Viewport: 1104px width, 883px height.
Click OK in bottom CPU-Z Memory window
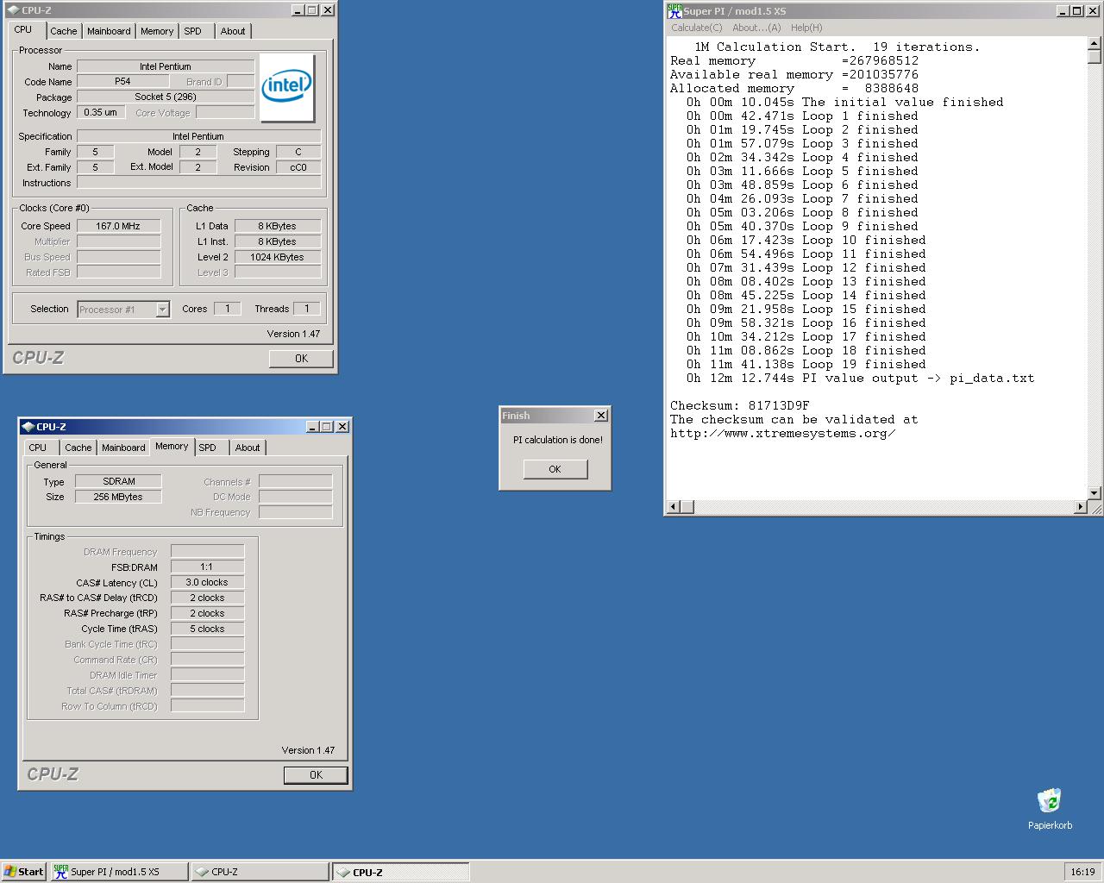pos(316,775)
